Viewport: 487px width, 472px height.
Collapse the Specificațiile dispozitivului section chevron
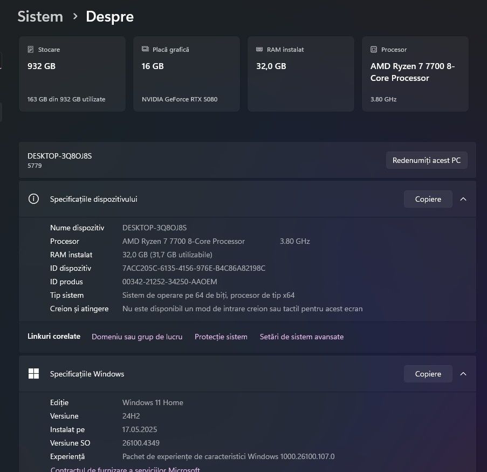[x=463, y=199]
